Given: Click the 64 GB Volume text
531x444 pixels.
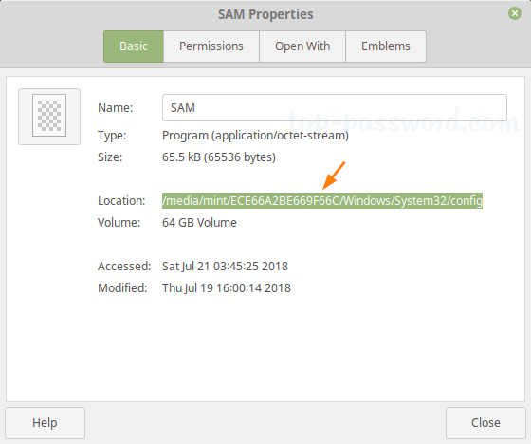Looking at the screenshot, I should [x=199, y=223].
